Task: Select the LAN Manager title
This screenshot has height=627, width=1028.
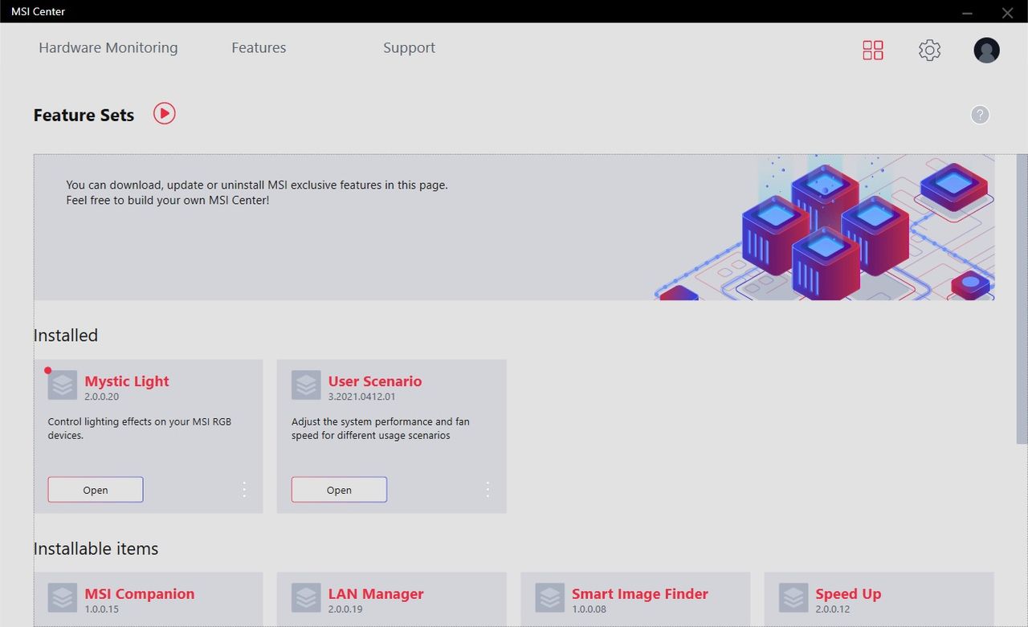Action: pyautogui.click(x=376, y=594)
